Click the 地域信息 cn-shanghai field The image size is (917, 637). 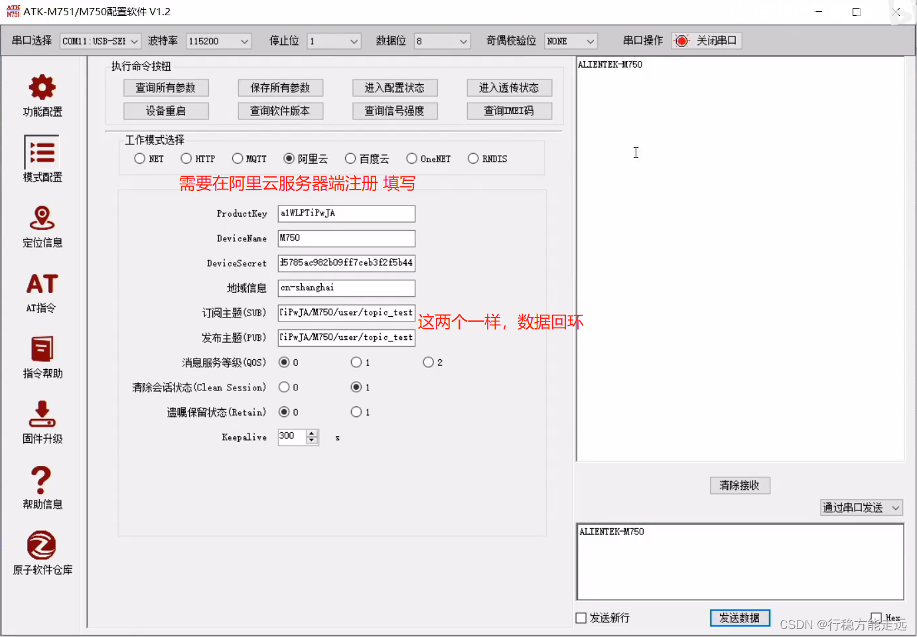pyautogui.click(x=346, y=288)
